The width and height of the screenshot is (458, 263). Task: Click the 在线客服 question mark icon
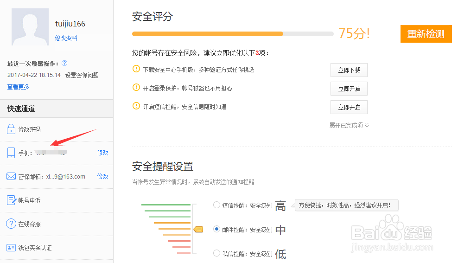point(11,224)
